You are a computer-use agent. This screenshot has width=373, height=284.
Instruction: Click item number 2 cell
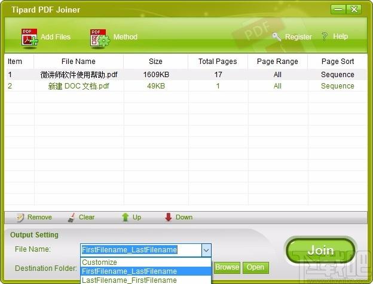coord(10,86)
